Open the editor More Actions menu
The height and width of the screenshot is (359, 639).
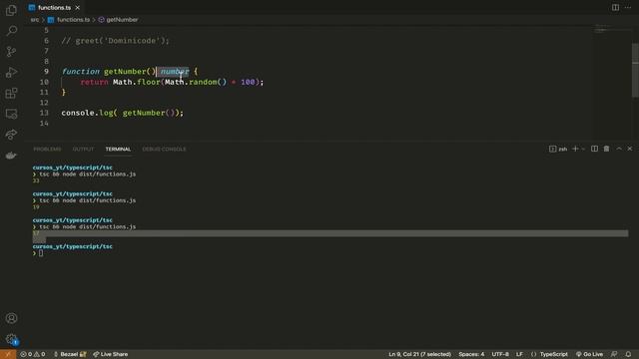[x=628, y=7]
